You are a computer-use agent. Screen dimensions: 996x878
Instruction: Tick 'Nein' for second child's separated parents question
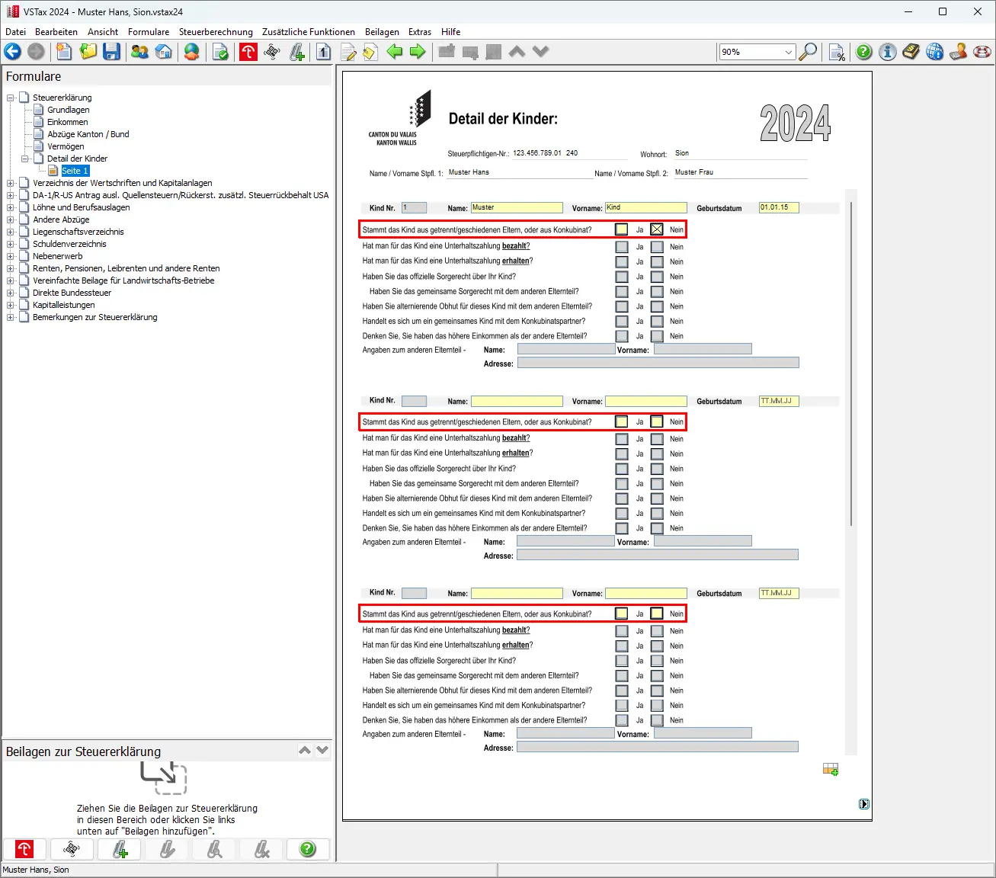coord(657,421)
